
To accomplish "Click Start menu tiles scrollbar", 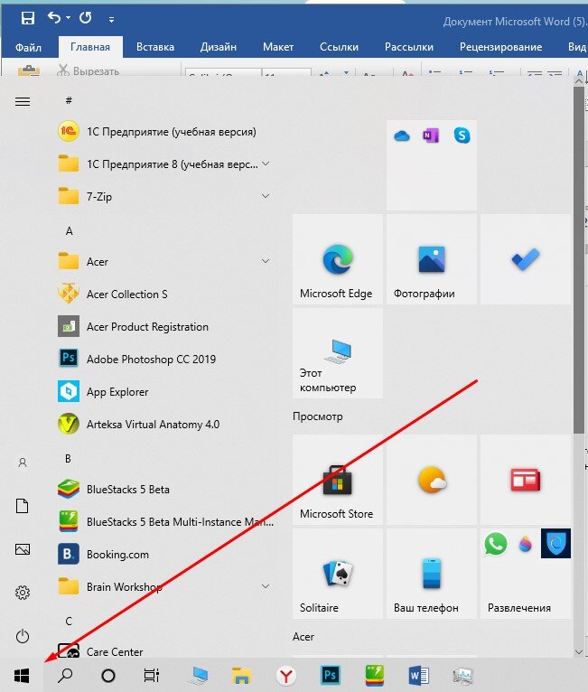I will [x=579, y=260].
